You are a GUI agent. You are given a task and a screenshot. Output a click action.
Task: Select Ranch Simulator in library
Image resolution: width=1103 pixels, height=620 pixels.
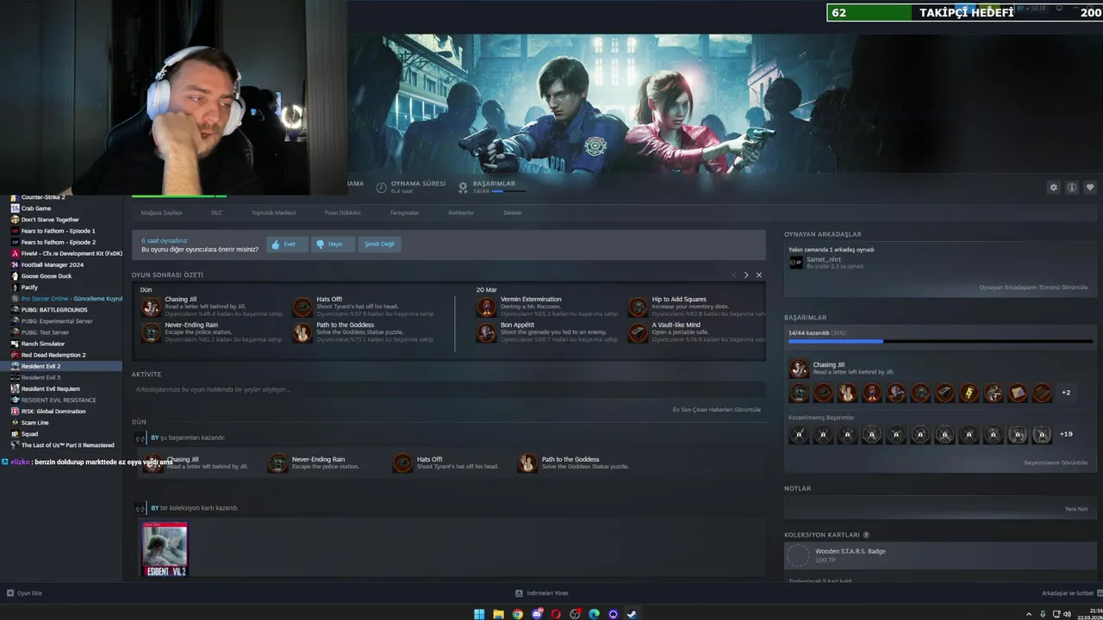coord(60,344)
